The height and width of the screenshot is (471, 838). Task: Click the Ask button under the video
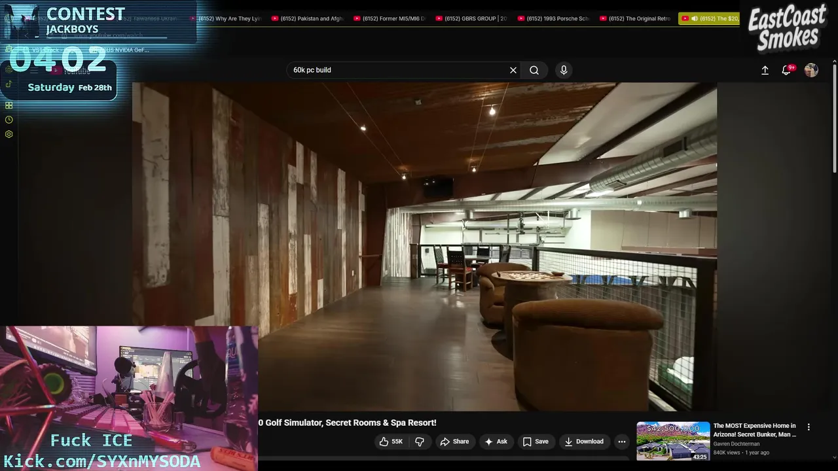coord(496,442)
